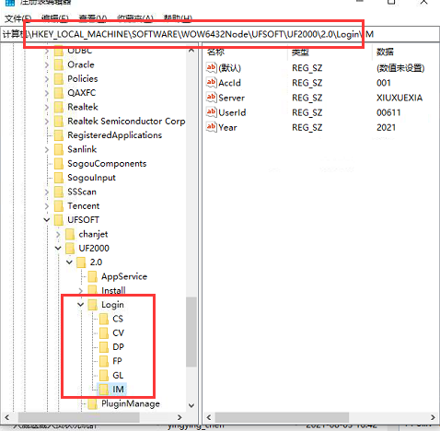
Task: Click the Type column header
Action: point(300,52)
